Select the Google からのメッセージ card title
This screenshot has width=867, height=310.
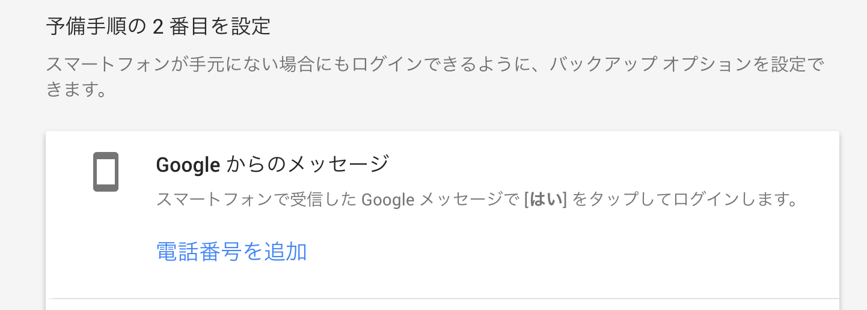point(272,165)
